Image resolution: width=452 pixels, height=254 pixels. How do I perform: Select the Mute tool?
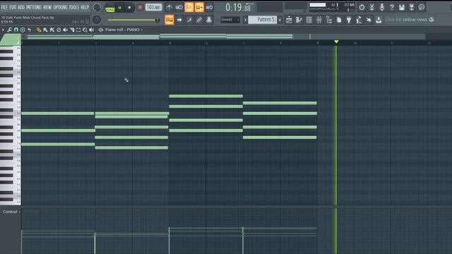coord(65,30)
